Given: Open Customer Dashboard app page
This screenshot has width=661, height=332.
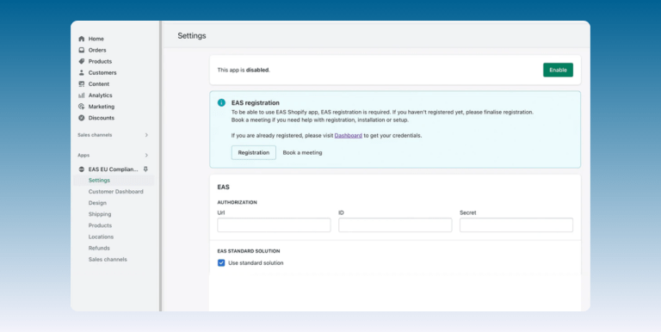Looking at the screenshot, I should (x=116, y=192).
